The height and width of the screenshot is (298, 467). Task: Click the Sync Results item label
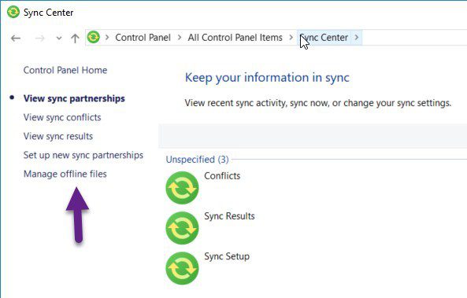click(x=229, y=216)
